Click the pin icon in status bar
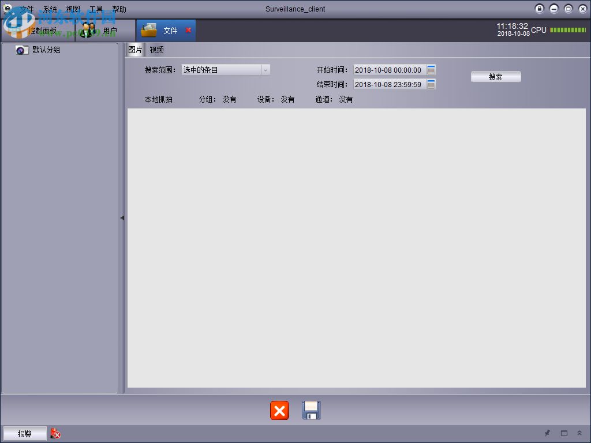 (x=547, y=433)
